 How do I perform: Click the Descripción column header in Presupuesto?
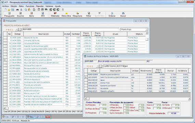pos(43,34)
